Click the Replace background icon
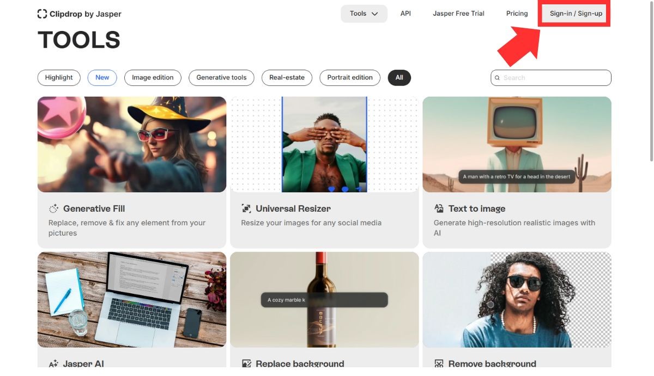 point(246,363)
